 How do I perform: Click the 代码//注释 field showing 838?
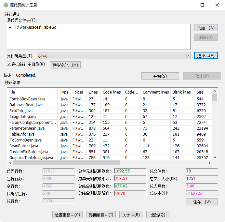coord(59,193)
